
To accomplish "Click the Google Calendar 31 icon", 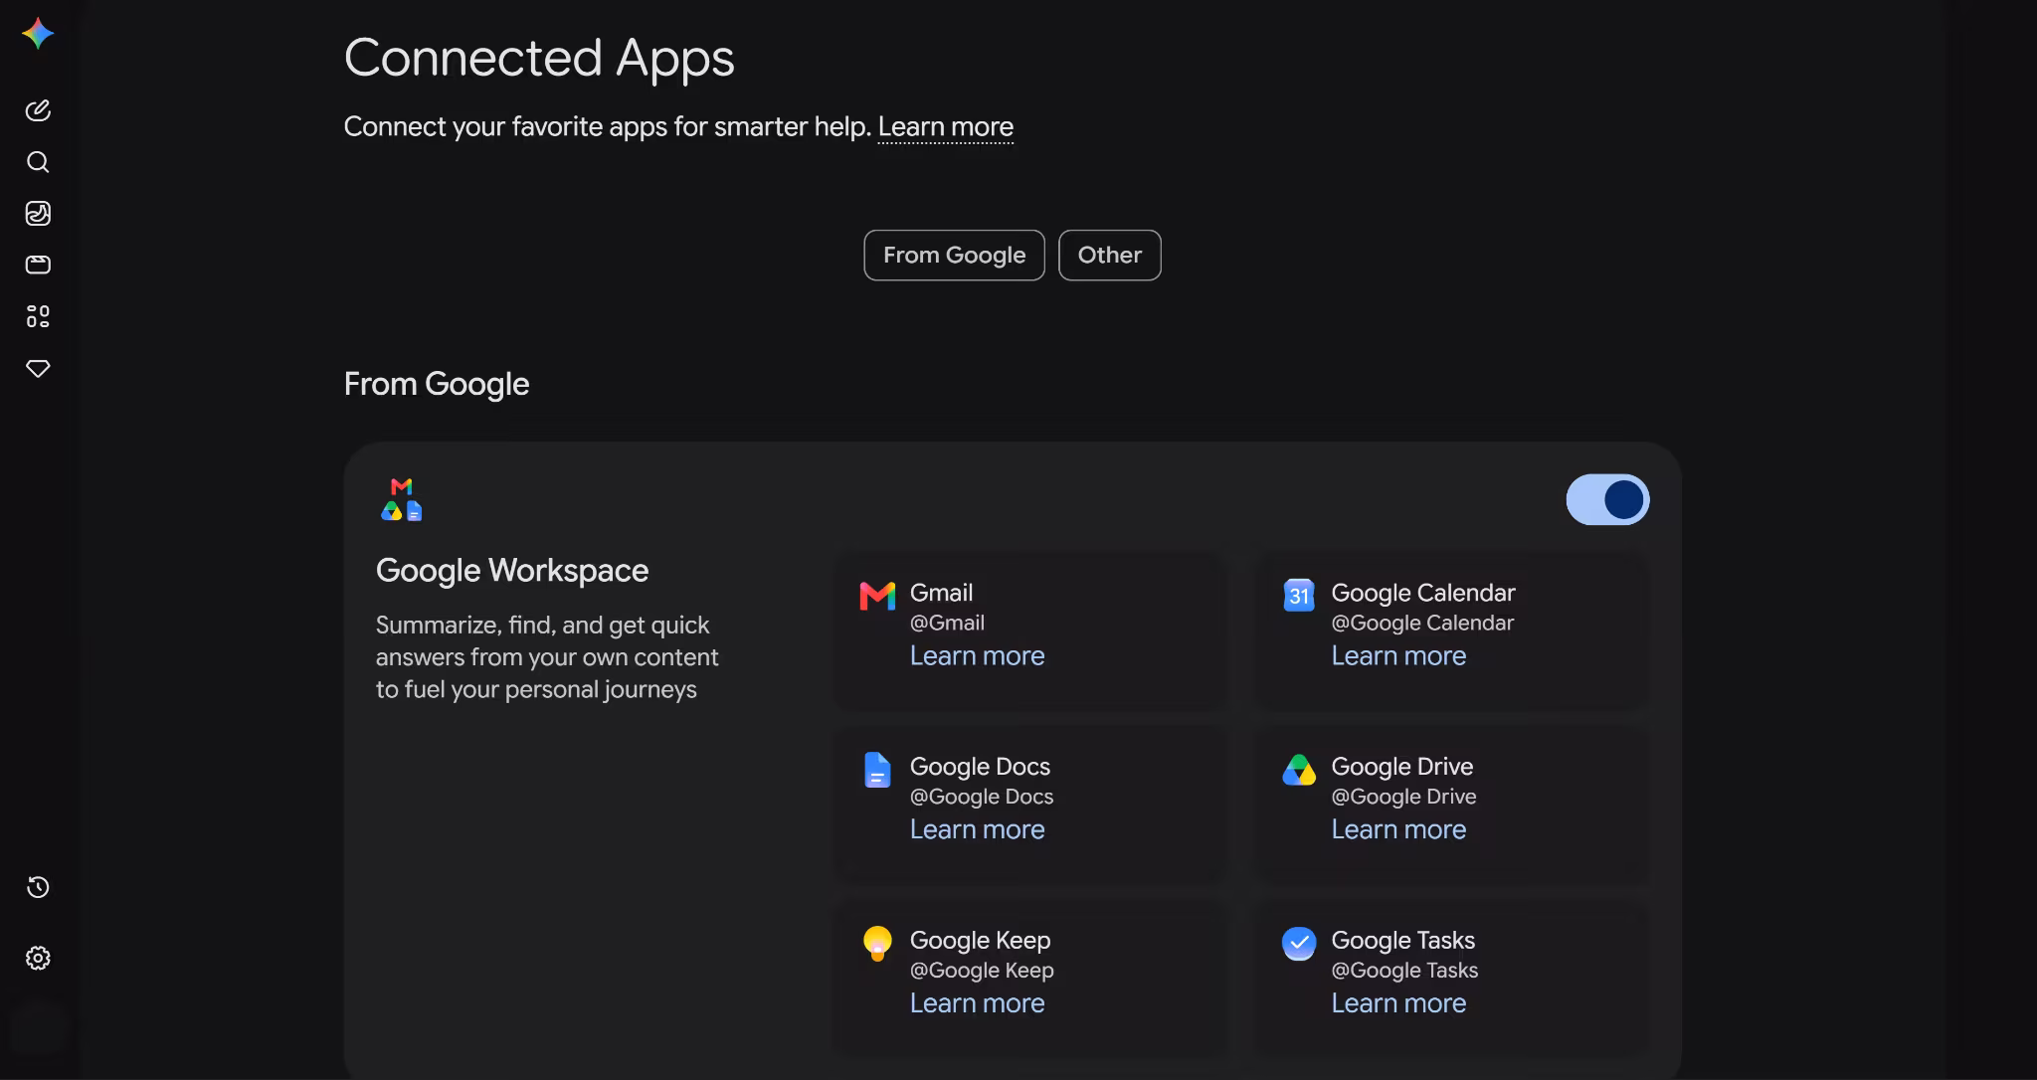I will pyautogui.click(x=1299, y=595).
